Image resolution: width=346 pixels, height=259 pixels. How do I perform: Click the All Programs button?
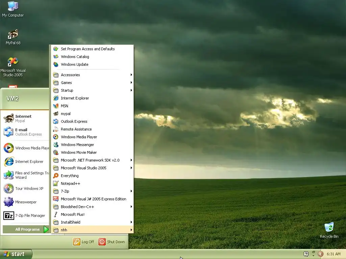[x=26, y=229]
